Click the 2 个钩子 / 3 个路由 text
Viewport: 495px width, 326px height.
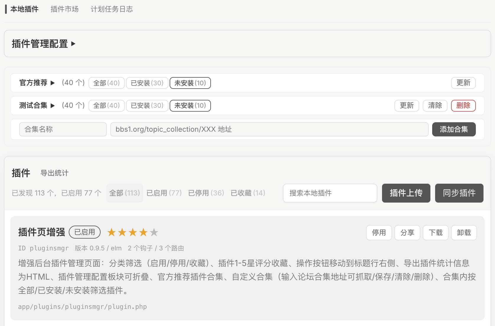(156, 248)
